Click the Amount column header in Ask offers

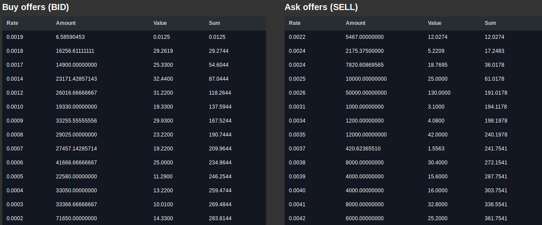click(x=355, y=23)
